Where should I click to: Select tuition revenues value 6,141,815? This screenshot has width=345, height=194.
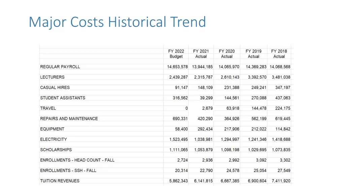[203, 181]
